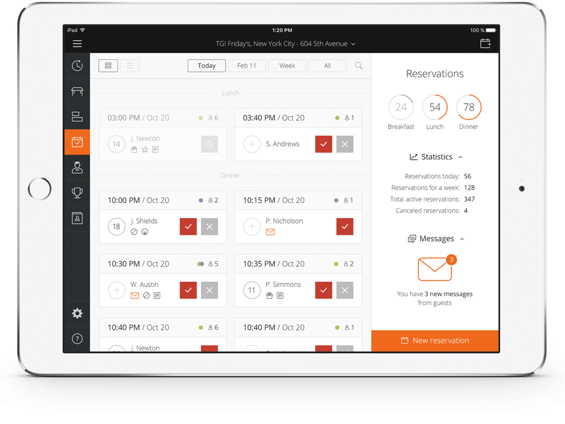Screen dimensions: 565x424
Task: Click the help question mark icon
Action: 77,339
